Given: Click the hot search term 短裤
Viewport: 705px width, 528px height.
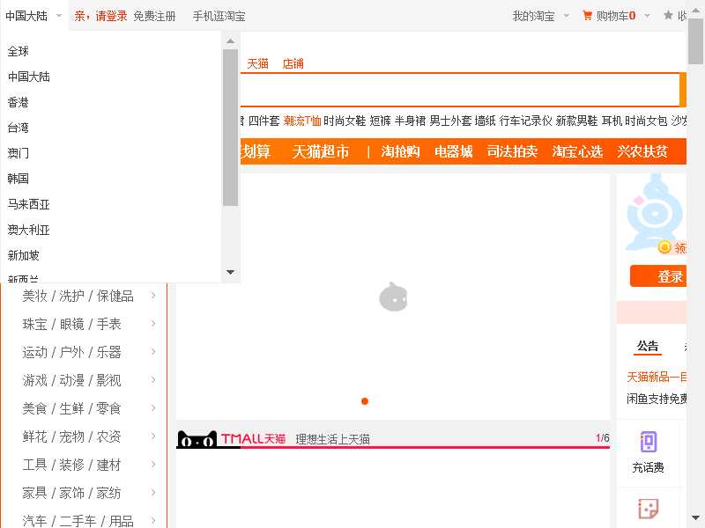Looking at the screenshot, I should tap(380, 121).
